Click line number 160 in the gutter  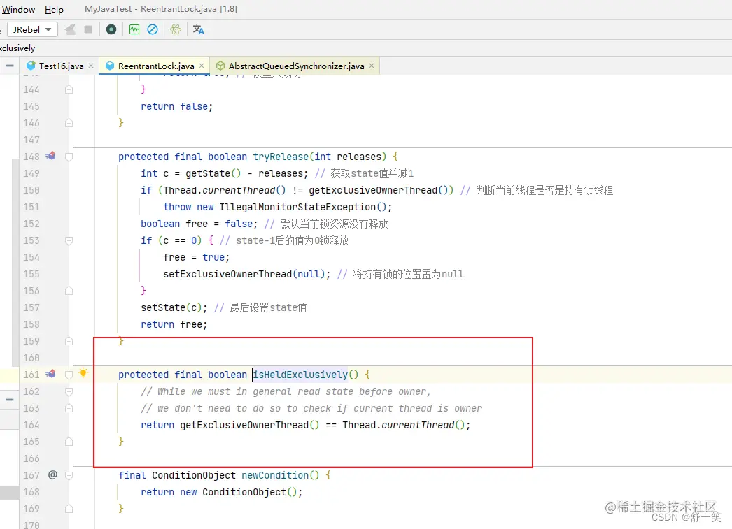tap(31, 358)
